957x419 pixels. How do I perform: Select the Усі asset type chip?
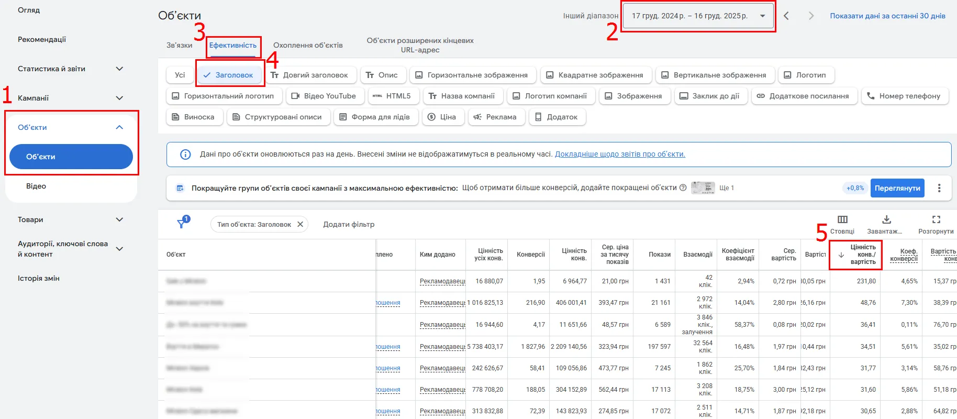click(180, 75)
